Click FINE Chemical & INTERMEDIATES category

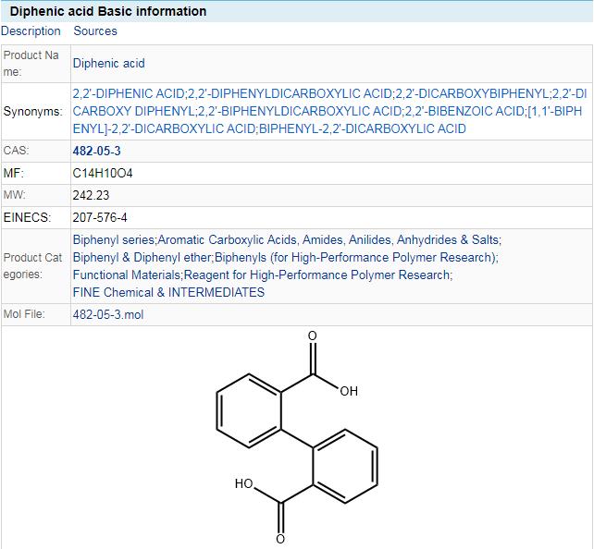click(x=168, y=292)
